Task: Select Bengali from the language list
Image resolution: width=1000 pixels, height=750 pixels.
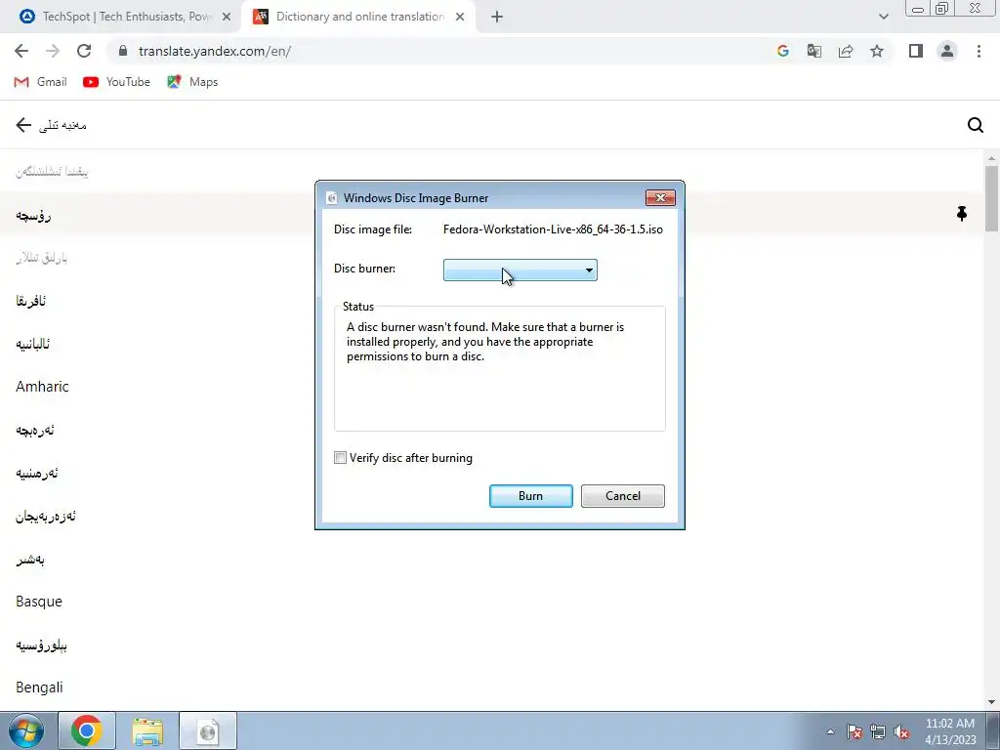Action: 39,687
